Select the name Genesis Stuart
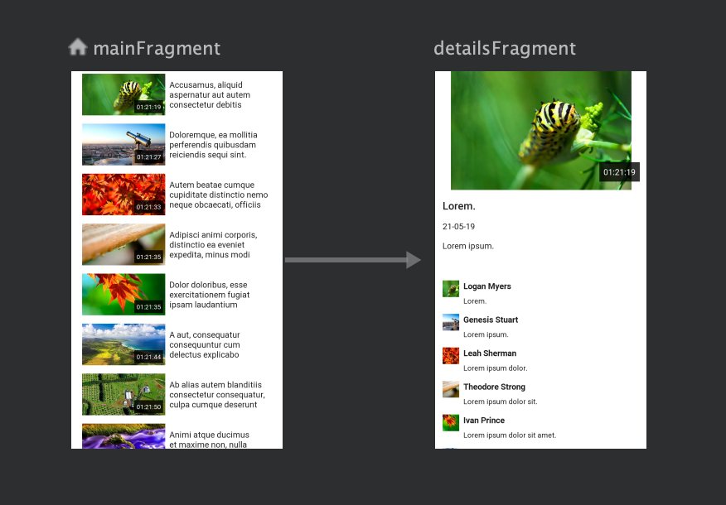 point(491,320)
